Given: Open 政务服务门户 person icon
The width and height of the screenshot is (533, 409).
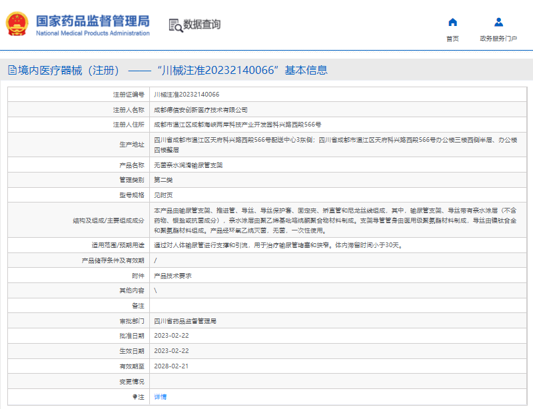Looking at the screenshot, I should tap(498, 22).
